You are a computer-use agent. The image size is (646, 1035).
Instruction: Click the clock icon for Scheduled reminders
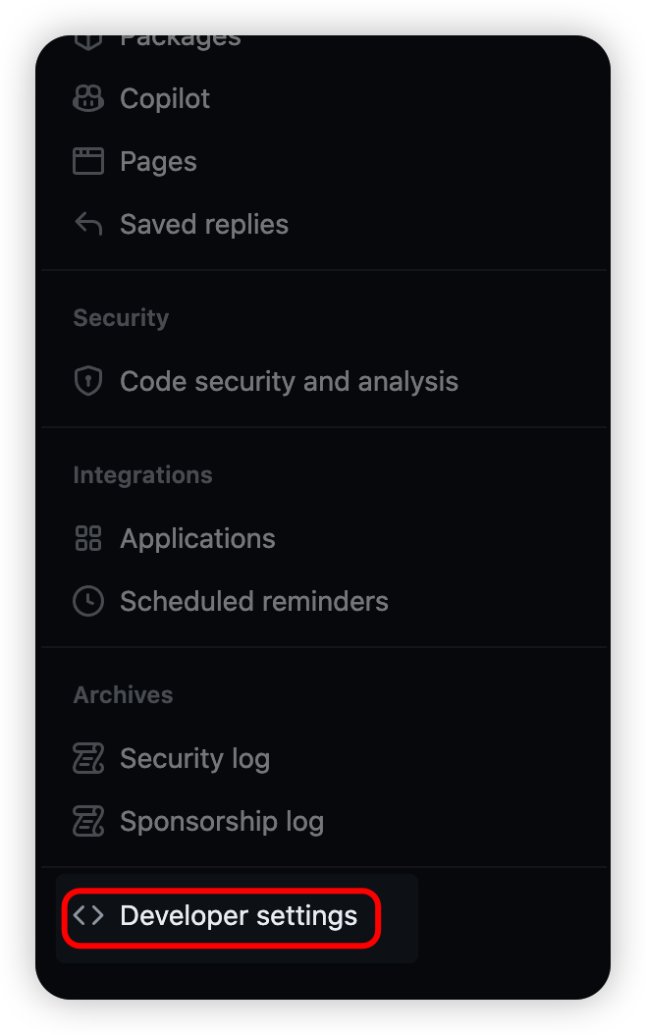click(88, 601)
